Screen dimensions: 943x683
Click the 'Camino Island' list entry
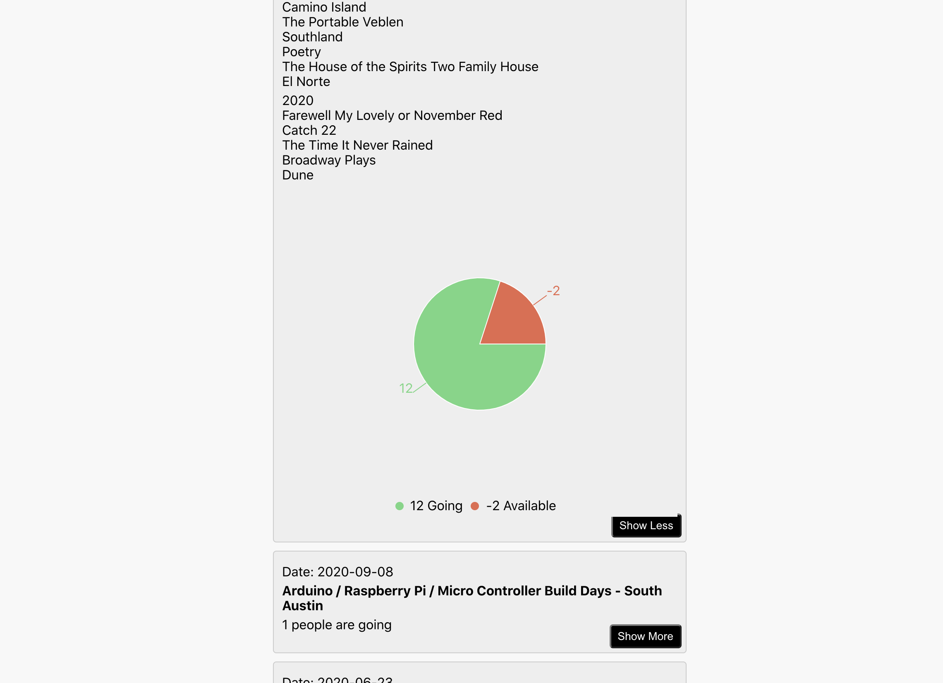[x=324, y=7]
